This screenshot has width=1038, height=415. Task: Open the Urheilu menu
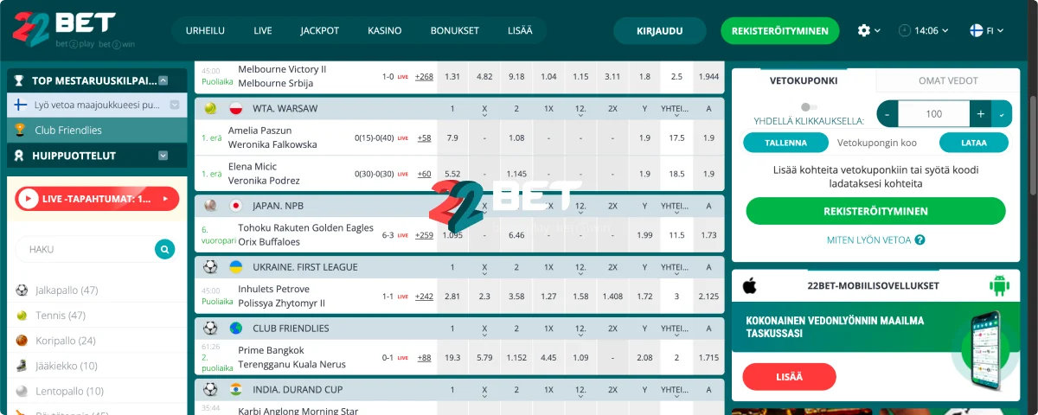(205, 30)
